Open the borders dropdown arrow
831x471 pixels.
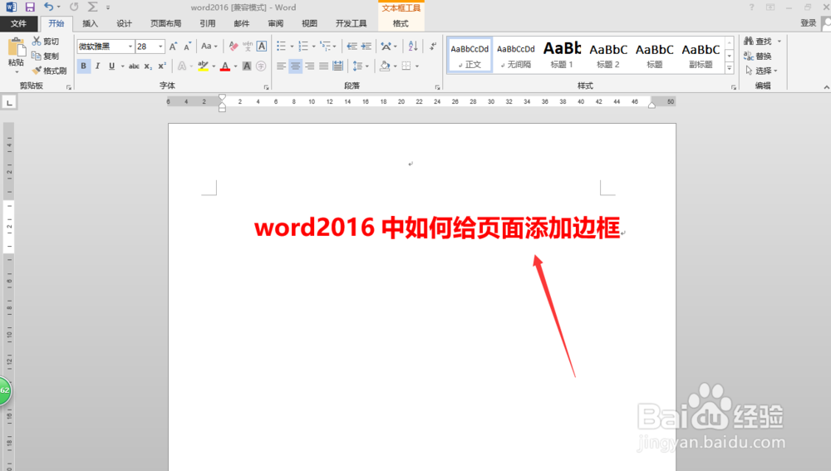(417, 66)
